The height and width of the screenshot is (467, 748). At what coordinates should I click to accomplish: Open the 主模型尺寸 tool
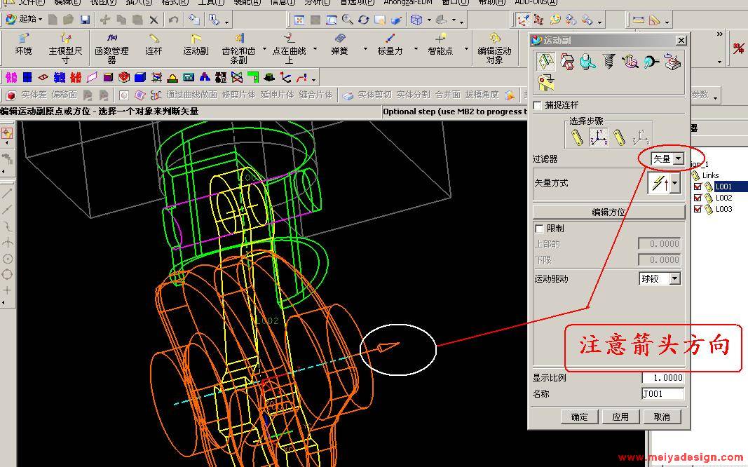(x=65, y=48)
